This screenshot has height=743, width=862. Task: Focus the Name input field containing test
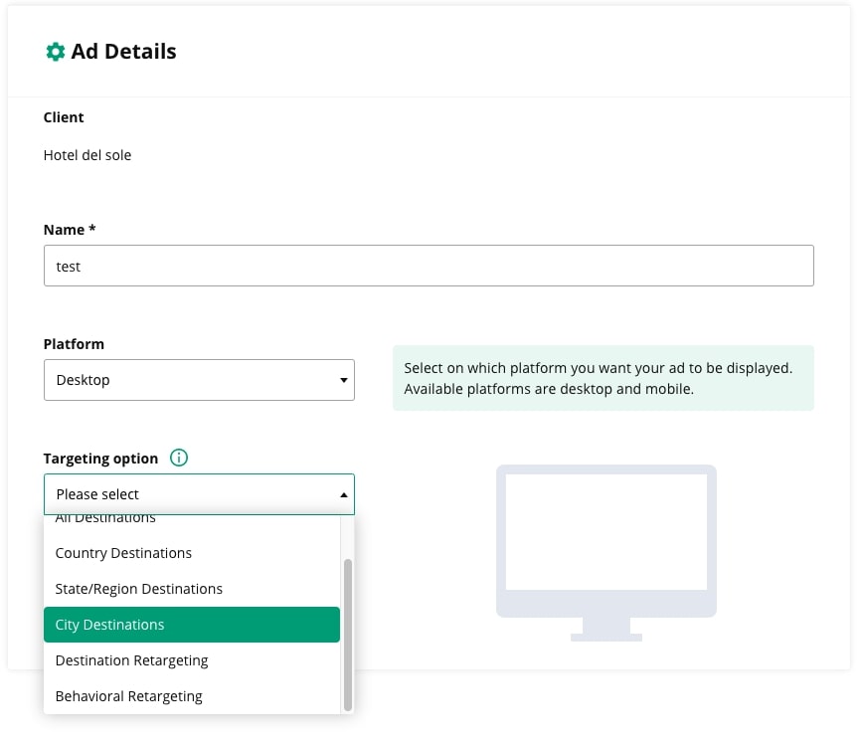pyautogui.click(x=429, y=267)
